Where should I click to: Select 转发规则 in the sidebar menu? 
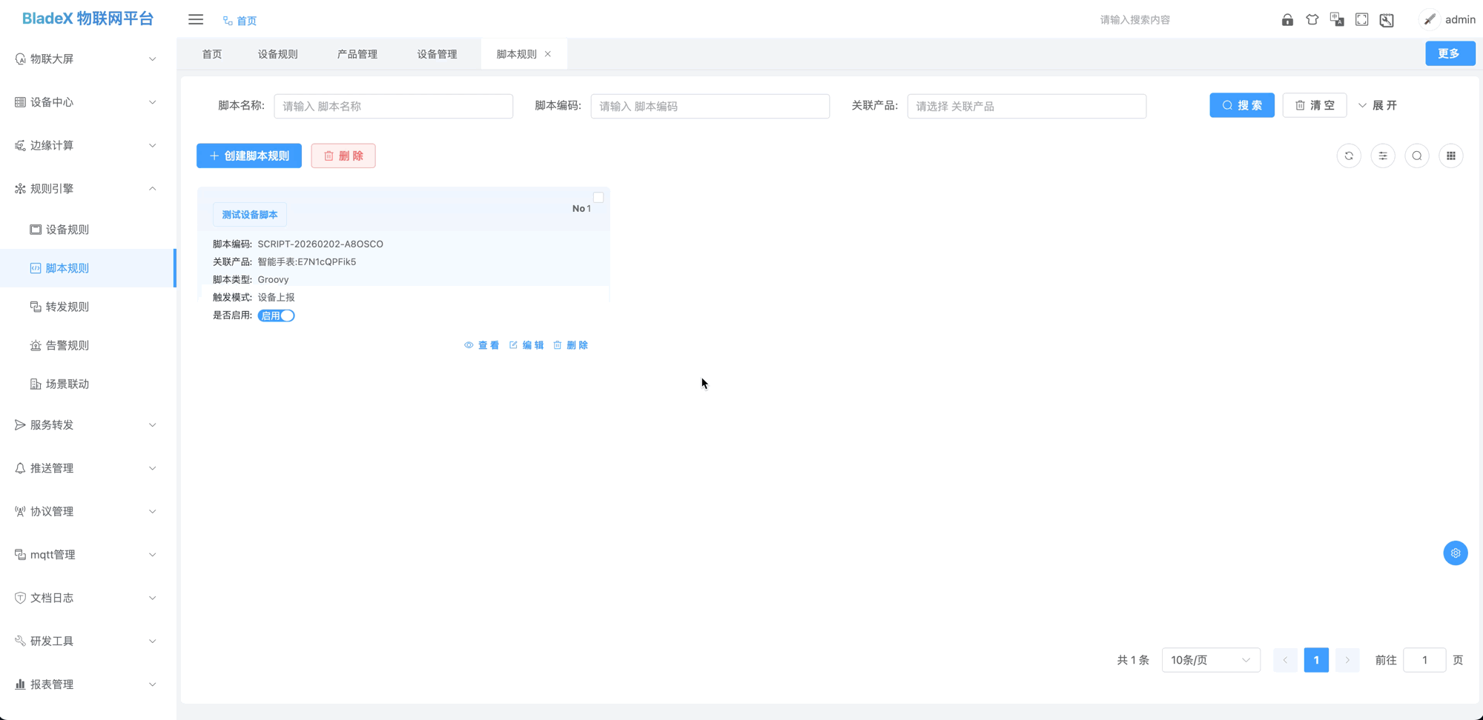point(68,306)
